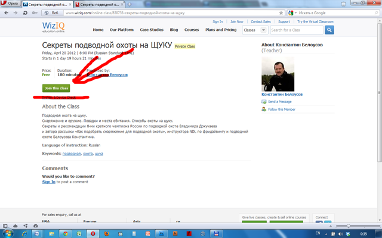Image resolution: width=382 pixels, height=238 pixels.
Task: Switch to the second browser tab
Action: point(98,4)
